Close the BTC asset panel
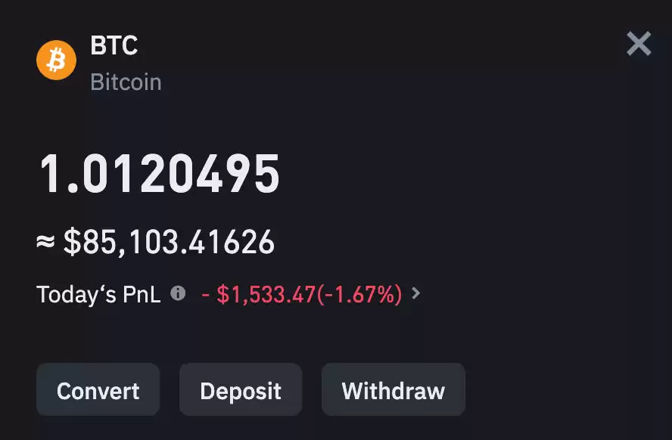Image resolution: width=672 pixels, height=440 pixels. [x=639, y=44]
